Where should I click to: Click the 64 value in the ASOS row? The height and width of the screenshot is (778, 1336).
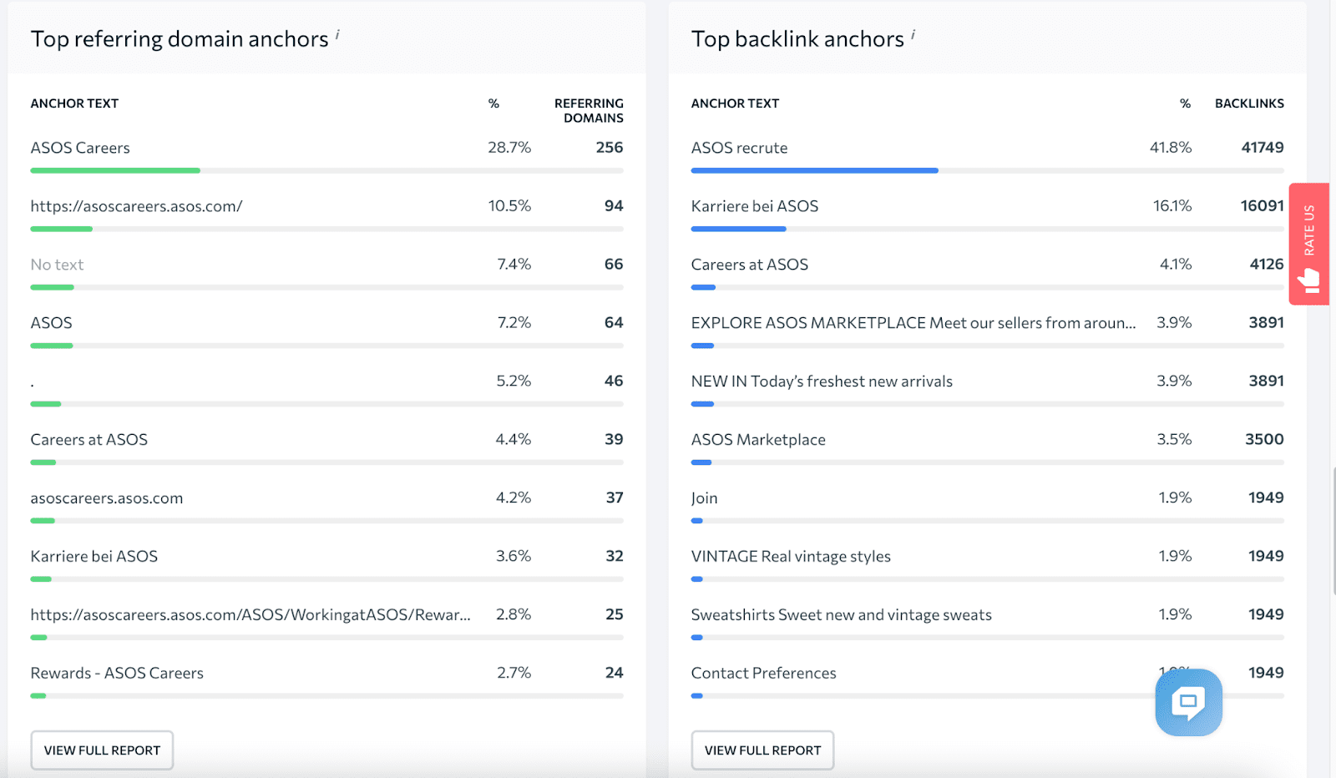614,322
